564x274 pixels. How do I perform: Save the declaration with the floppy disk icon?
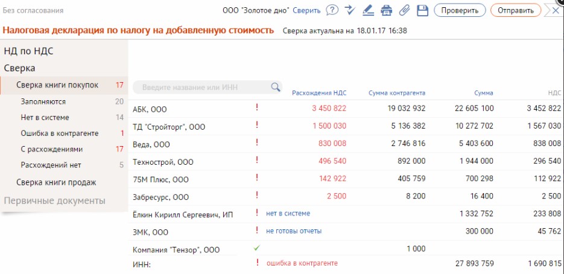coord(422,10)
